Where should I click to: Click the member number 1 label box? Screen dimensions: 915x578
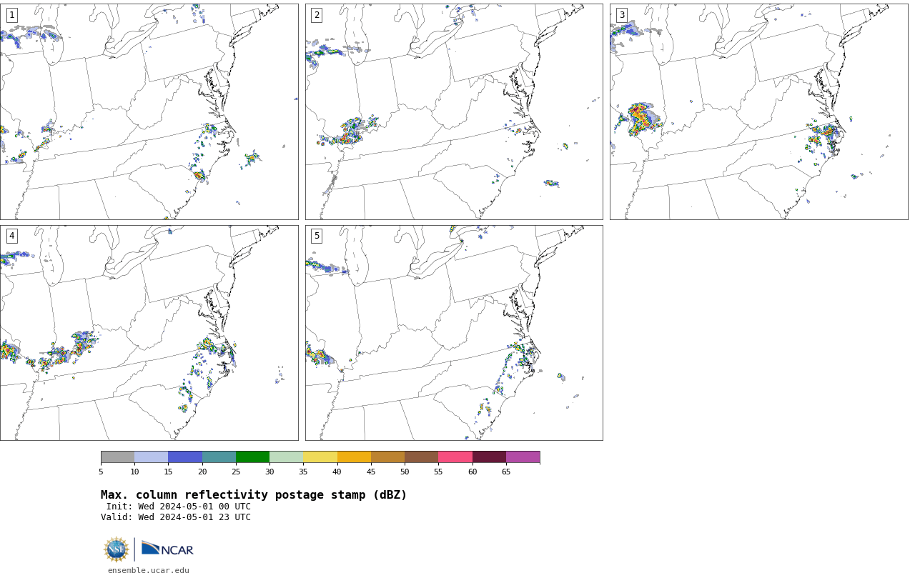pos(11,15)
